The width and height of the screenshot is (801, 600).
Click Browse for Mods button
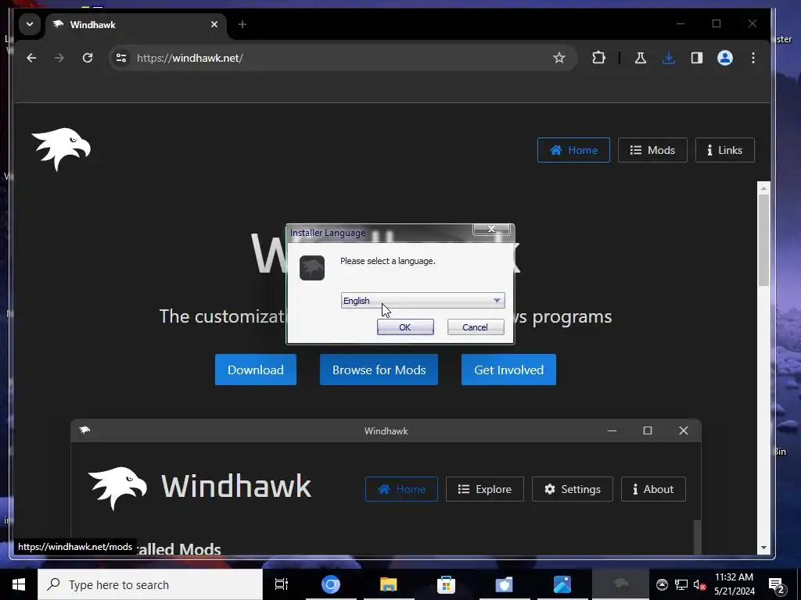tap(379, 370)
